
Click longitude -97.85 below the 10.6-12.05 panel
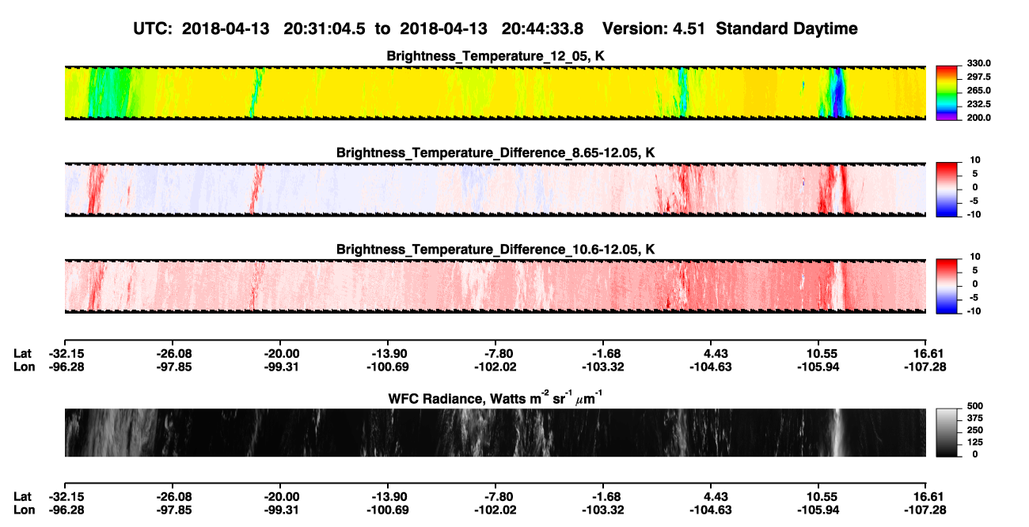(175, 367)
